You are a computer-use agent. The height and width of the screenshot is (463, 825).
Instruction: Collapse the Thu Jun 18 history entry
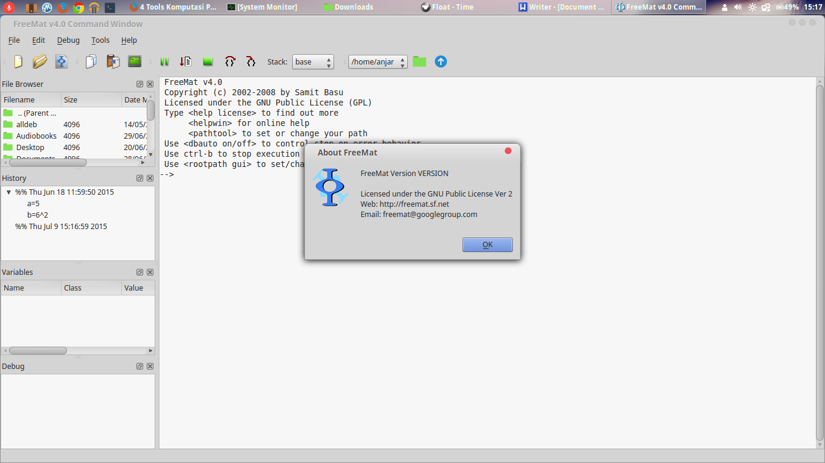pyautogui.click(x=7, y=192)
